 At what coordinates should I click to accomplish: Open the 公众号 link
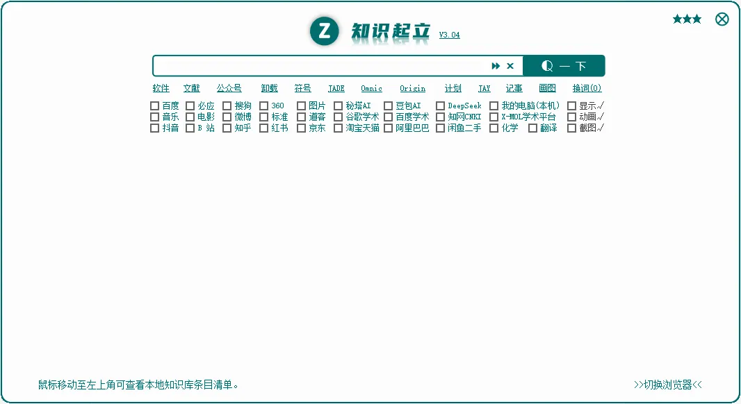(229, 88)
